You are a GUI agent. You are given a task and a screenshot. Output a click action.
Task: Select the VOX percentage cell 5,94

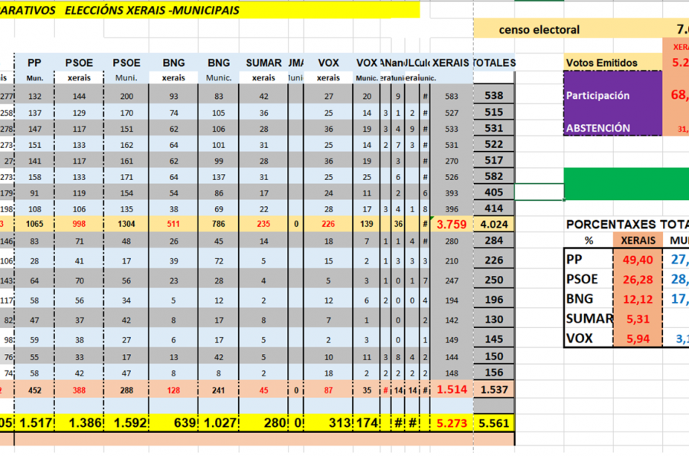[x=638, y=338]
